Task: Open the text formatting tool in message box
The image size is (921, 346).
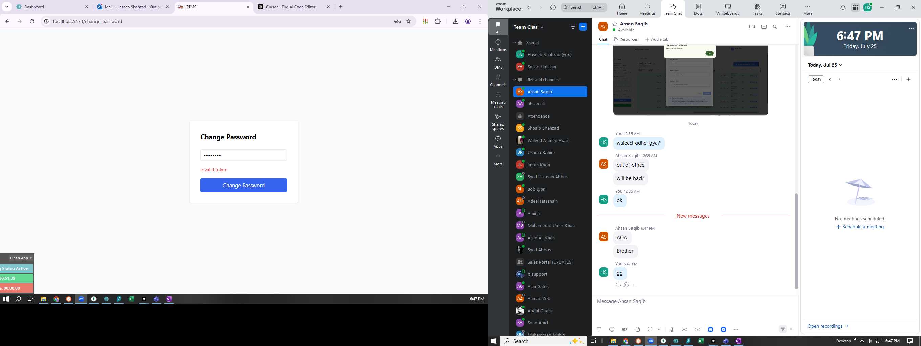Action: pyautogui.click(x=599, y=329)
